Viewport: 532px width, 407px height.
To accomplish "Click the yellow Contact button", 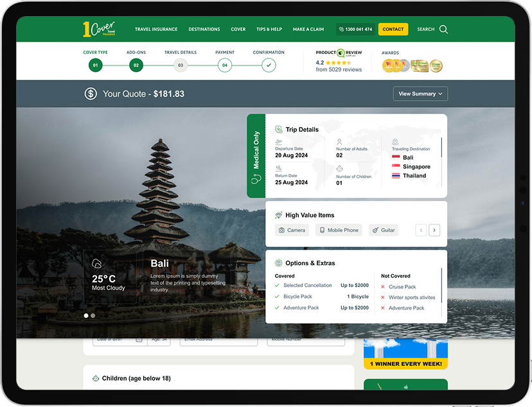I will pos(393,30).
